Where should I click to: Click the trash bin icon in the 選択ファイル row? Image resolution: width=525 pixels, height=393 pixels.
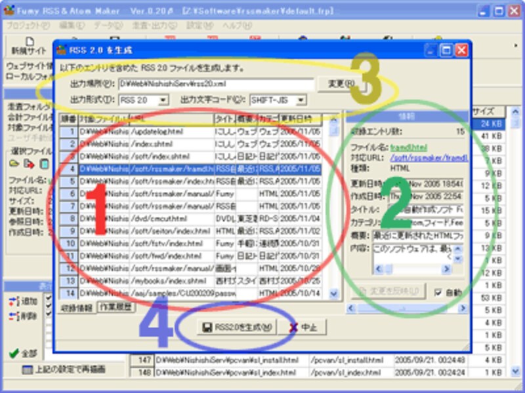(x=44, y=164)
